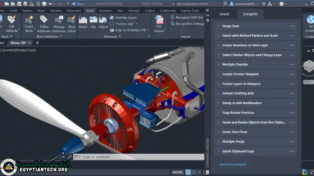Open a new drawing tab with plus
Image resolution: width=314 pixels, height=176 pixels.
[x=37, y=43]
